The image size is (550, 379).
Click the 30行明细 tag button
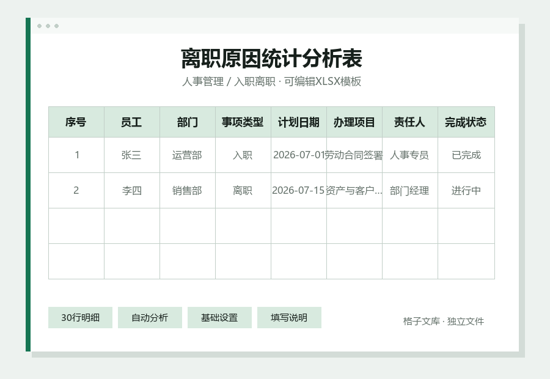pyautogui.click(x=80, y=318)
